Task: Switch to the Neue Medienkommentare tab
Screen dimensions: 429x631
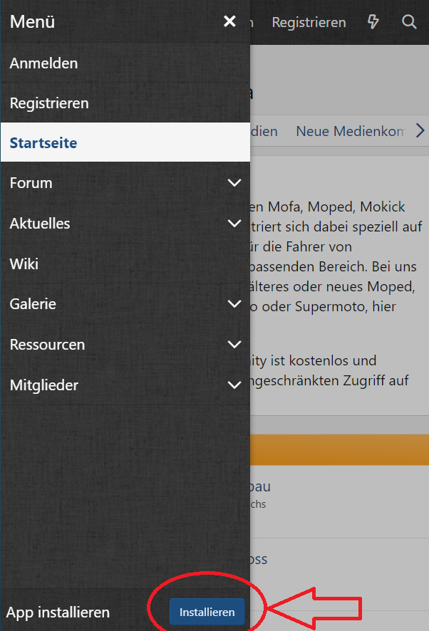Action: click(x=350, y=131)
